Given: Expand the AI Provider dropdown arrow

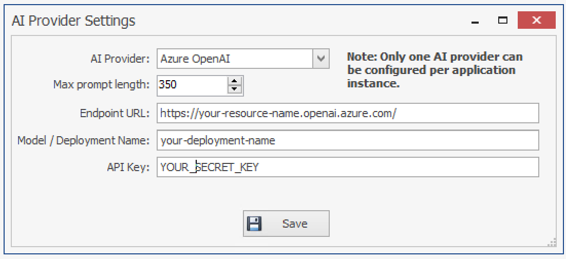Looking at the screenshot, I should (321, 59).
